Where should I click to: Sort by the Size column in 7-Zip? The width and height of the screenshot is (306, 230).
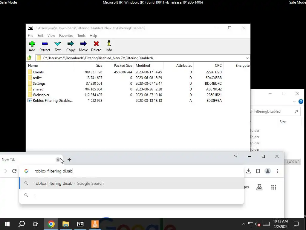(x=89, y=66)
